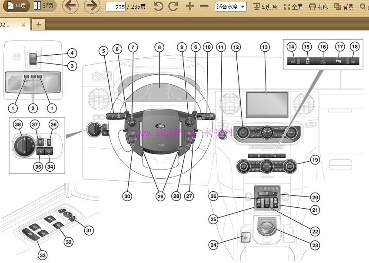The image size is (369, 263).
Task: Click the single page icon
Action: coord(10,6)
